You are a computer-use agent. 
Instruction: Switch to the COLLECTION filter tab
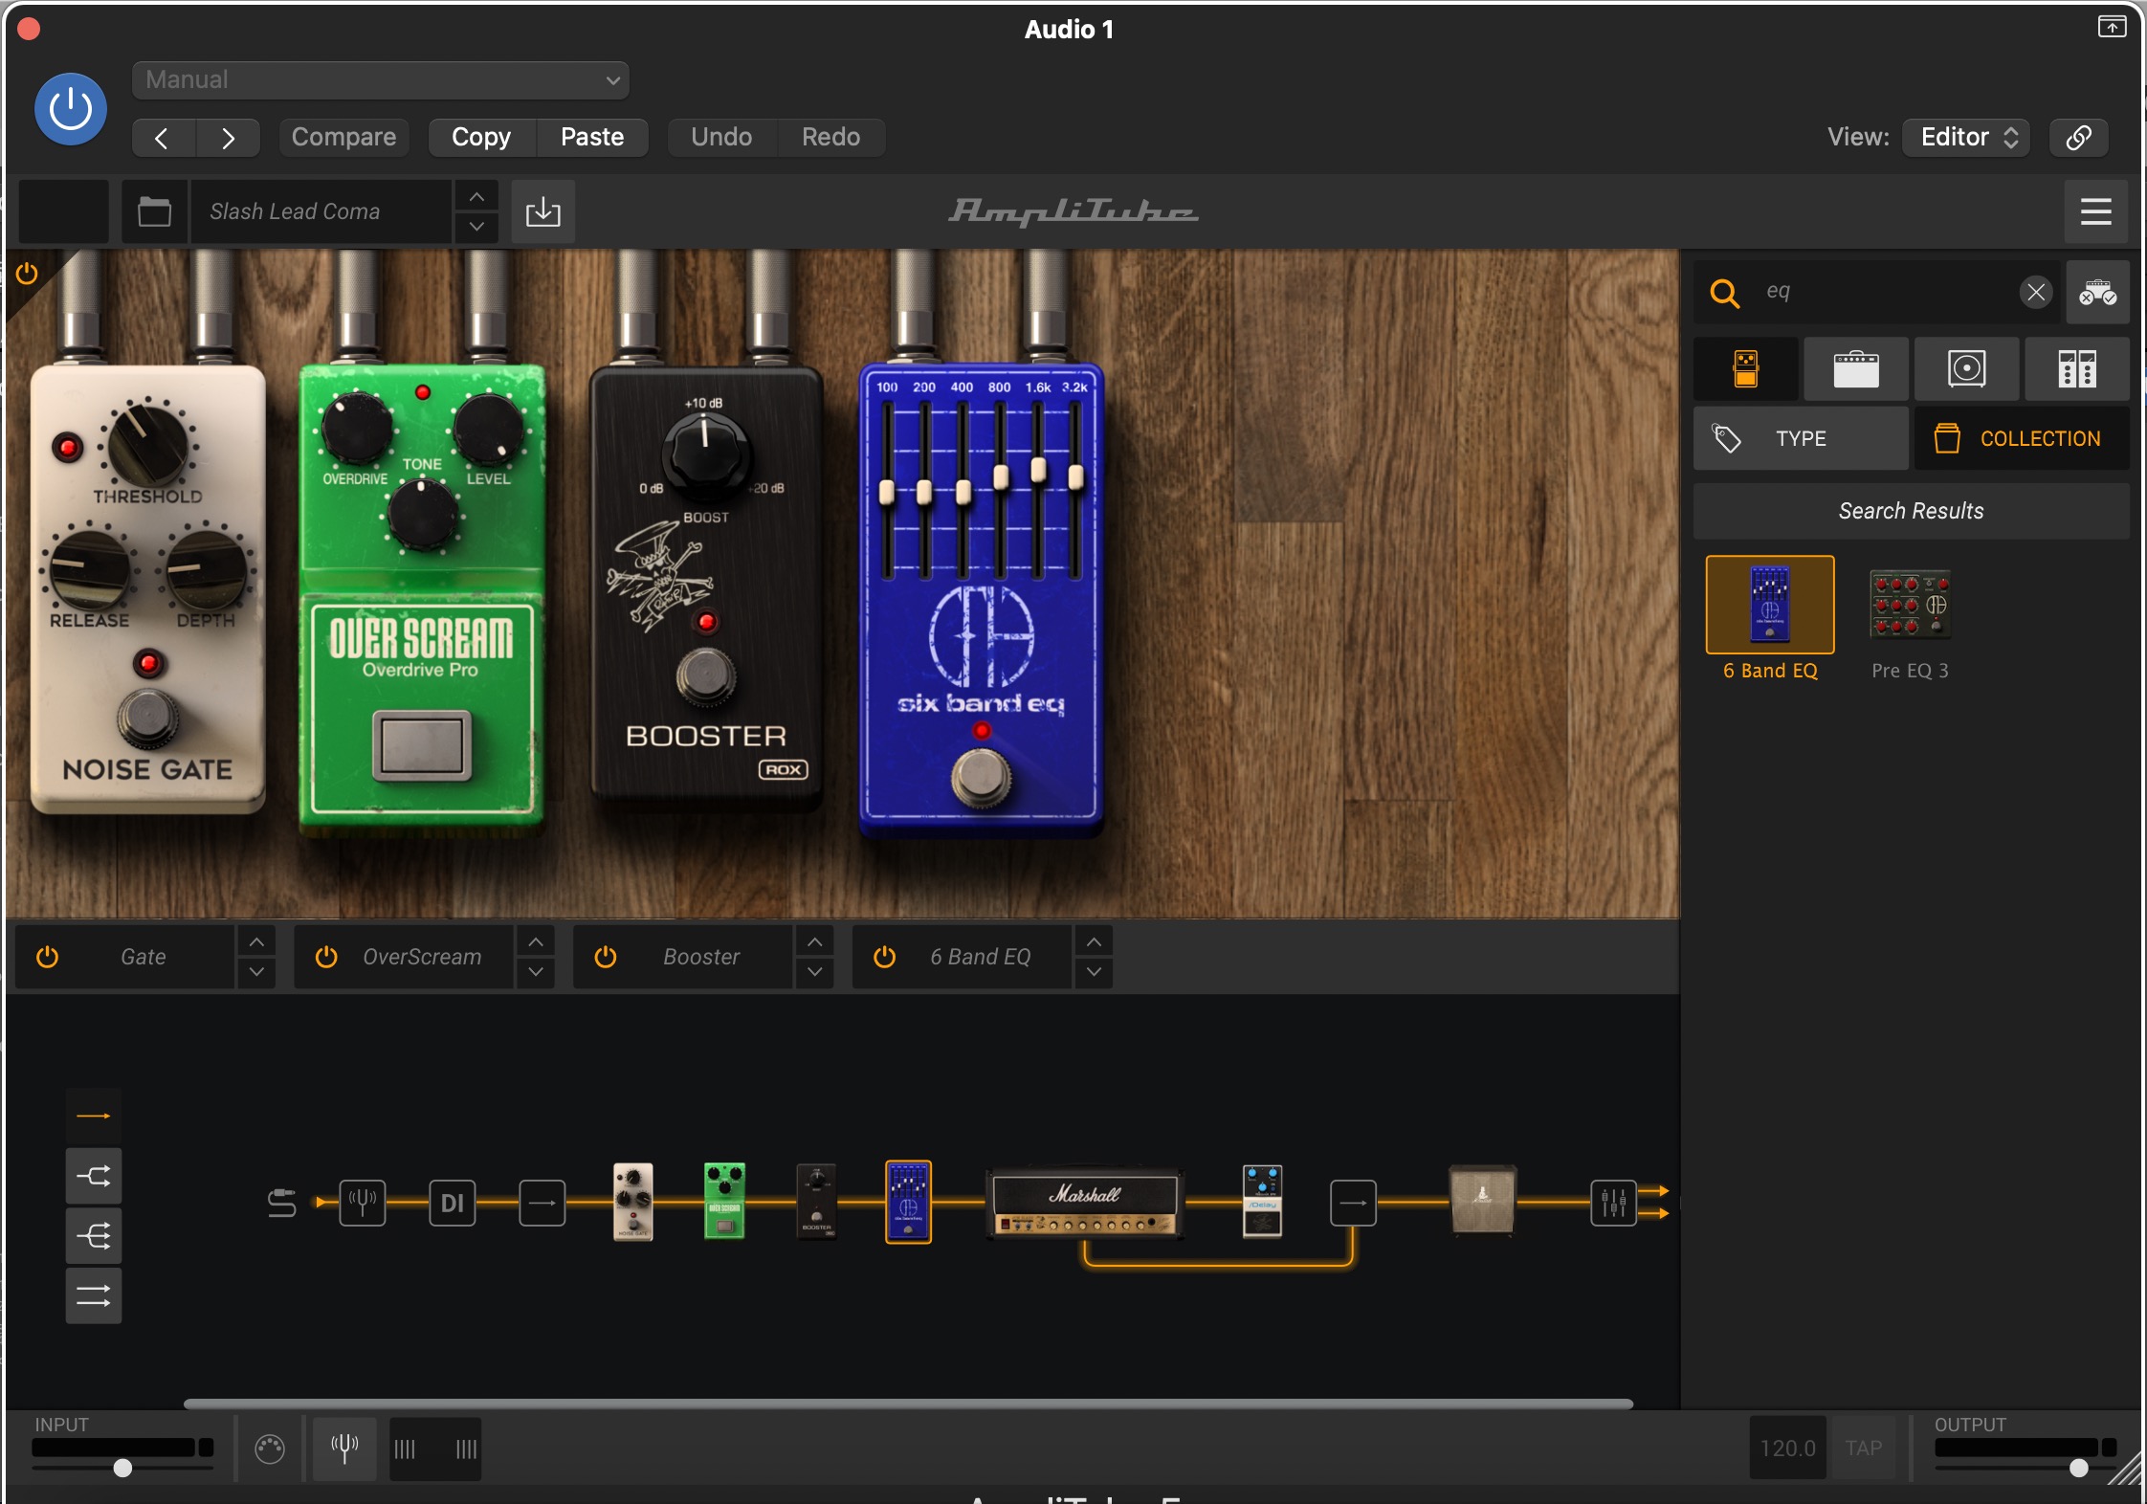2022,438
